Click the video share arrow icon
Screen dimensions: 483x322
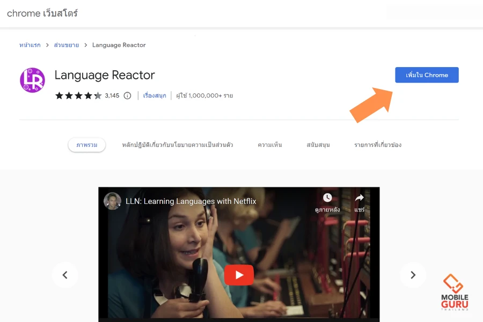[x=359, y=198]
